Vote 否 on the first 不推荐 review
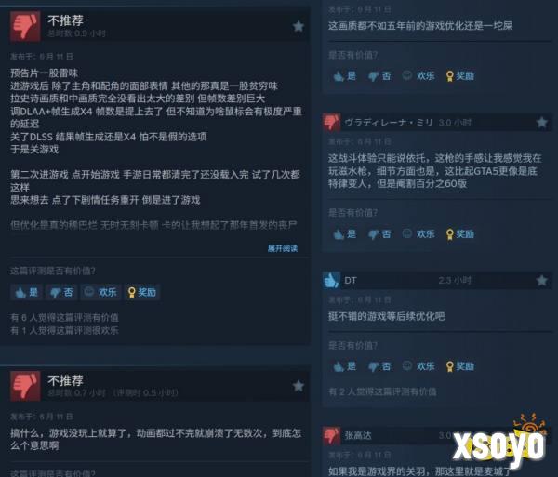This screenshot has width=558, height=477. click(x=61, y=292)
